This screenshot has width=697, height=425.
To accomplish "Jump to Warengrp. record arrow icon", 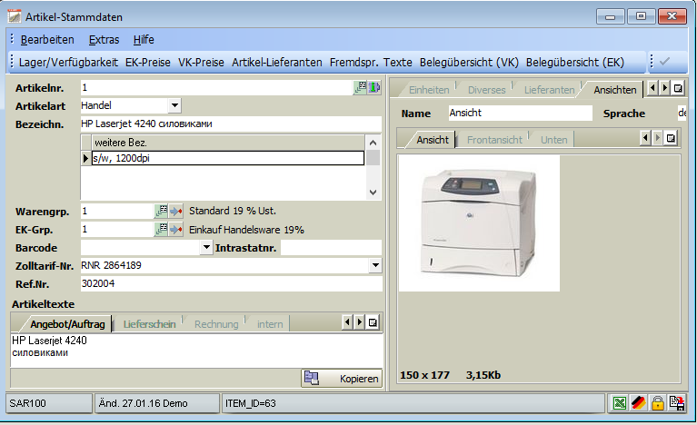I will (176, 211).
